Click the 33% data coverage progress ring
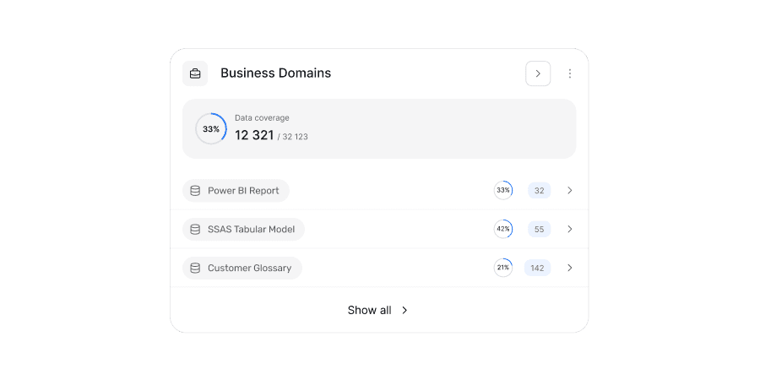 tap(211, 129)
